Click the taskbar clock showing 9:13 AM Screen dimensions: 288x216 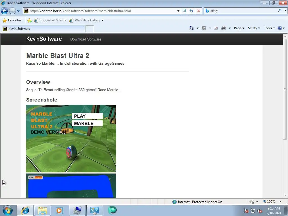274,211
